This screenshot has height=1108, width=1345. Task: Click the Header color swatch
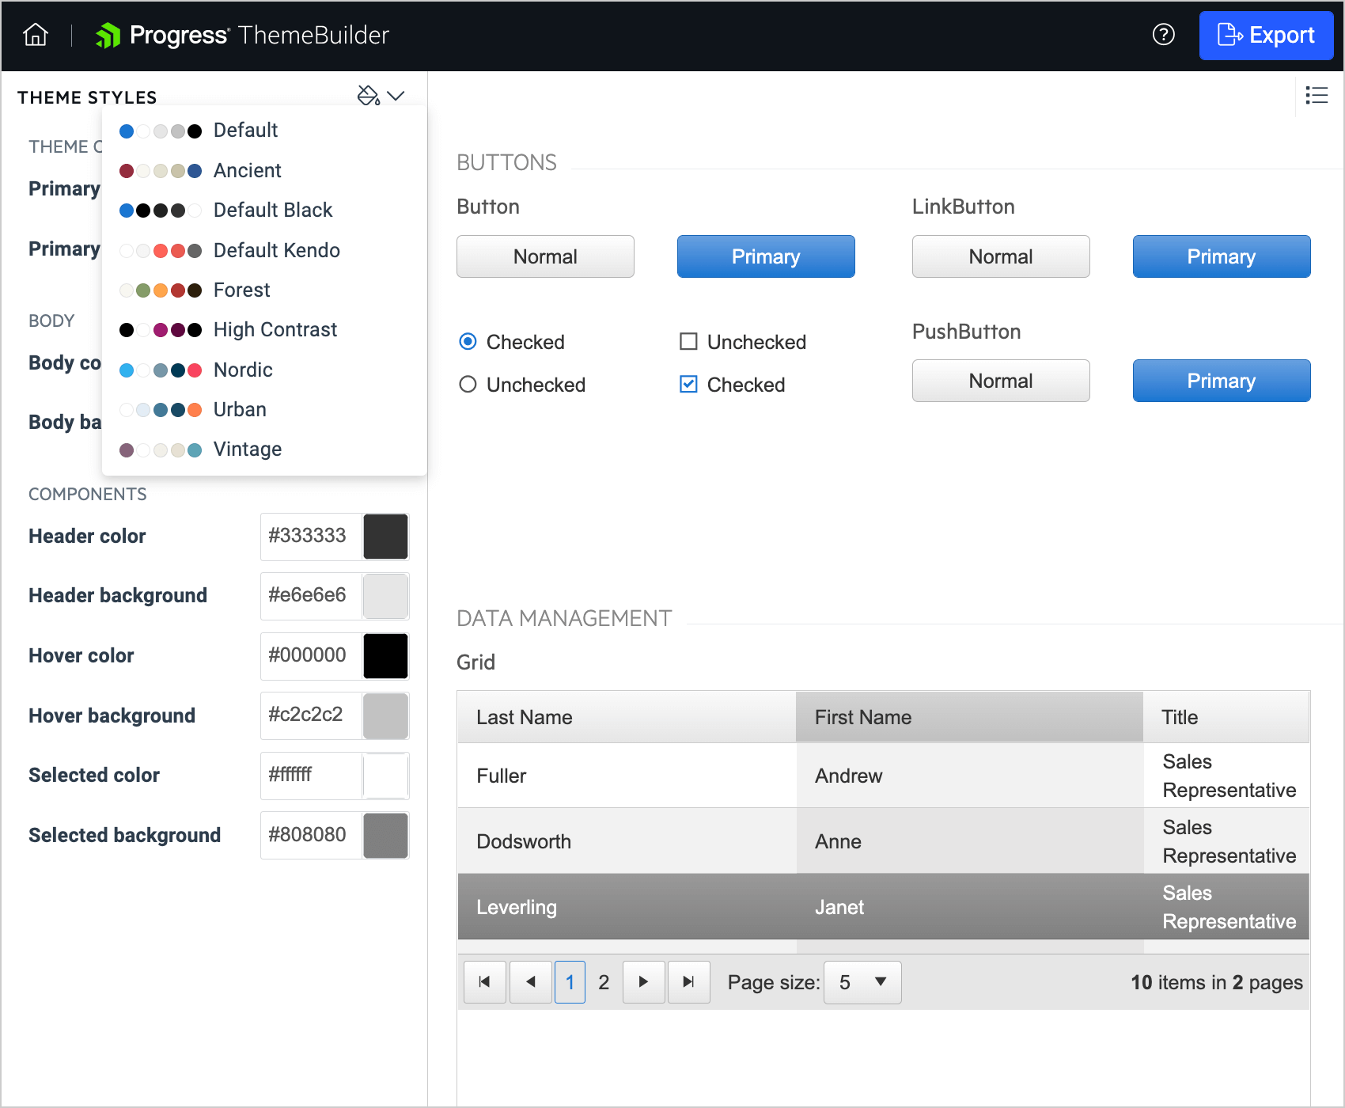(x=385, y=537)
